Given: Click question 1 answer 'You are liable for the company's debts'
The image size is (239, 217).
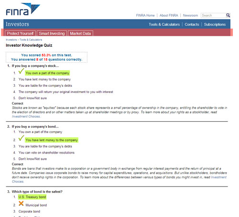Looking at the screenshot, I should click(x=45, y=85).
